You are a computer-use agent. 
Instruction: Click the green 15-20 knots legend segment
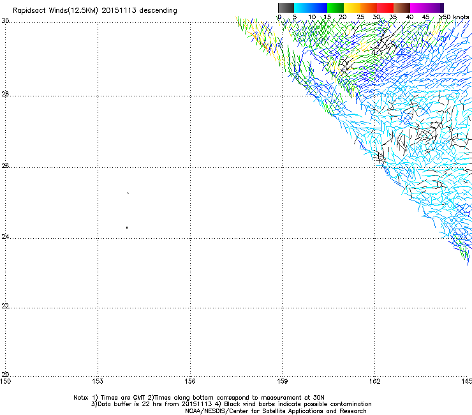(336, 8)
